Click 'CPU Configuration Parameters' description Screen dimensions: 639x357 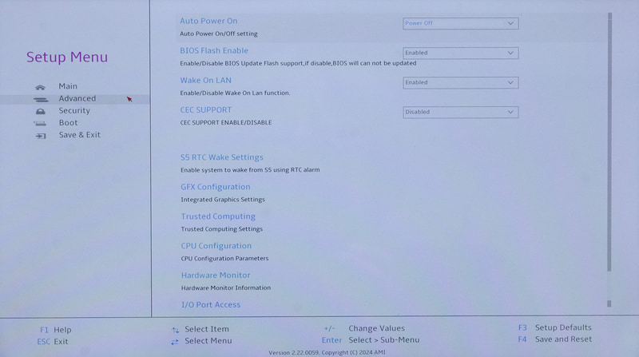pyautogui.click(x=224, y=259)
